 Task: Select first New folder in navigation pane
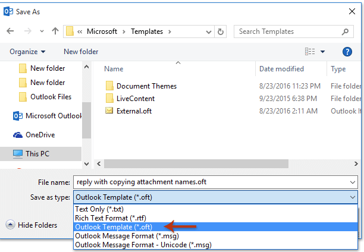click(48, 68)
